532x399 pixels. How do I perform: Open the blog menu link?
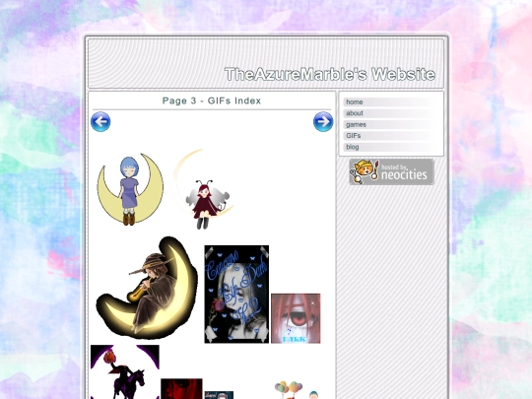pos(391,147)
